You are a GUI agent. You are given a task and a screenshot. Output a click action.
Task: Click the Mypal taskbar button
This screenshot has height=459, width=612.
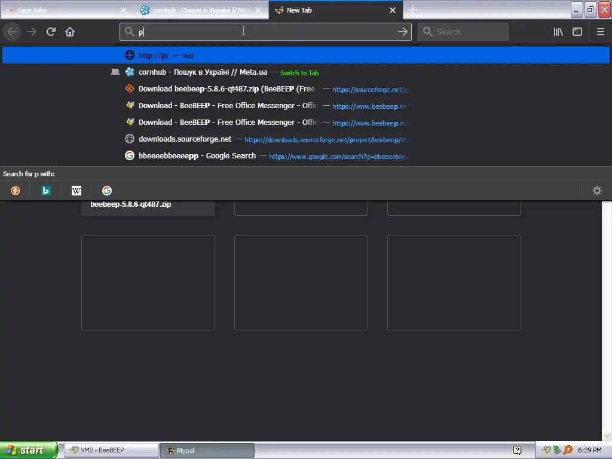click(207, 450)
